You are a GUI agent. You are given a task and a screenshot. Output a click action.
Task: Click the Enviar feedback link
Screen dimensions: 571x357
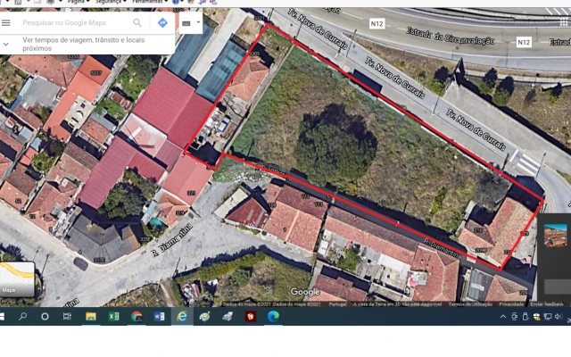coord(547,303)
